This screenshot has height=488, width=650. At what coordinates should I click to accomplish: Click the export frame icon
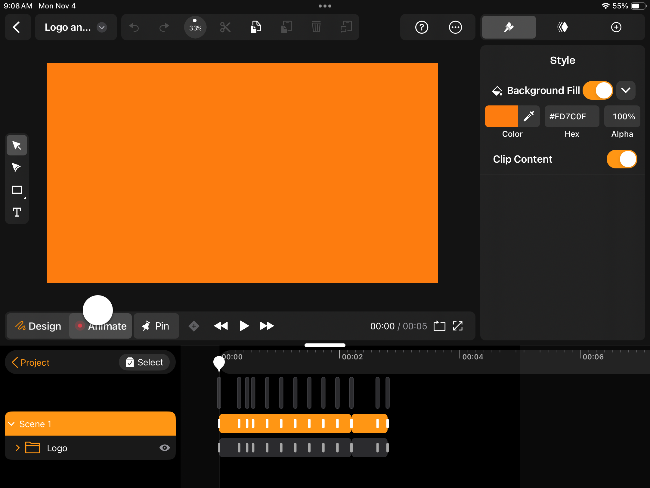coord(439,326)
